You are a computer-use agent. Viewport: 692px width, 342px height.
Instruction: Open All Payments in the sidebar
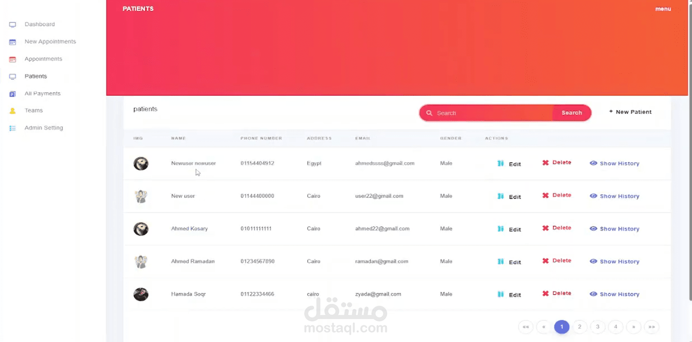click(42, 94)
